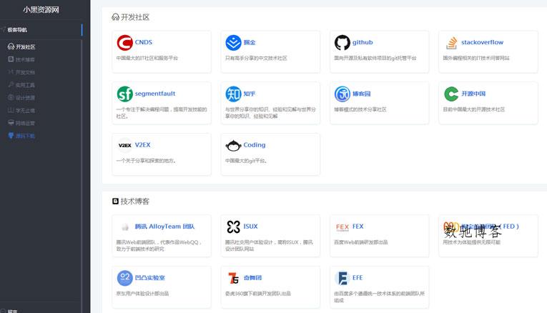
Task: Click the Stack Overflow logo icon
Action: pos(451,43)
